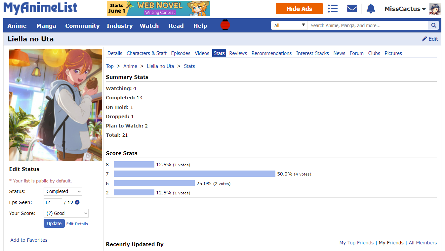
Task: Open the Status dropdown showing Completed
Action: point(63,191)
